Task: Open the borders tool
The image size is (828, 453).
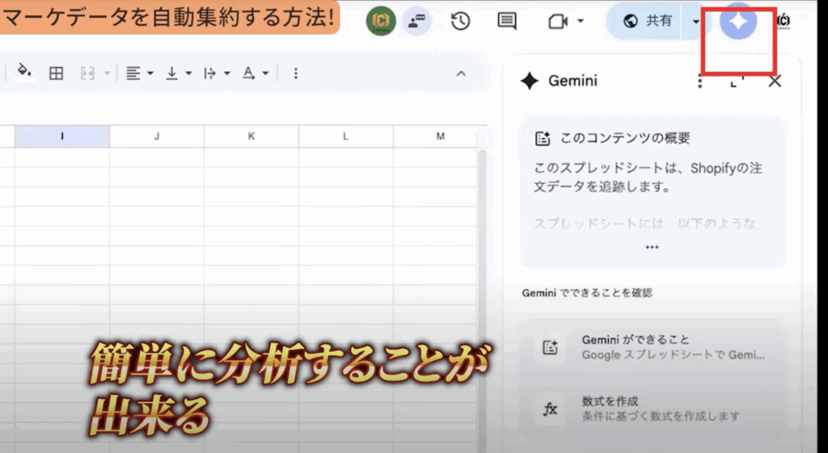Action: click(56, 73)
